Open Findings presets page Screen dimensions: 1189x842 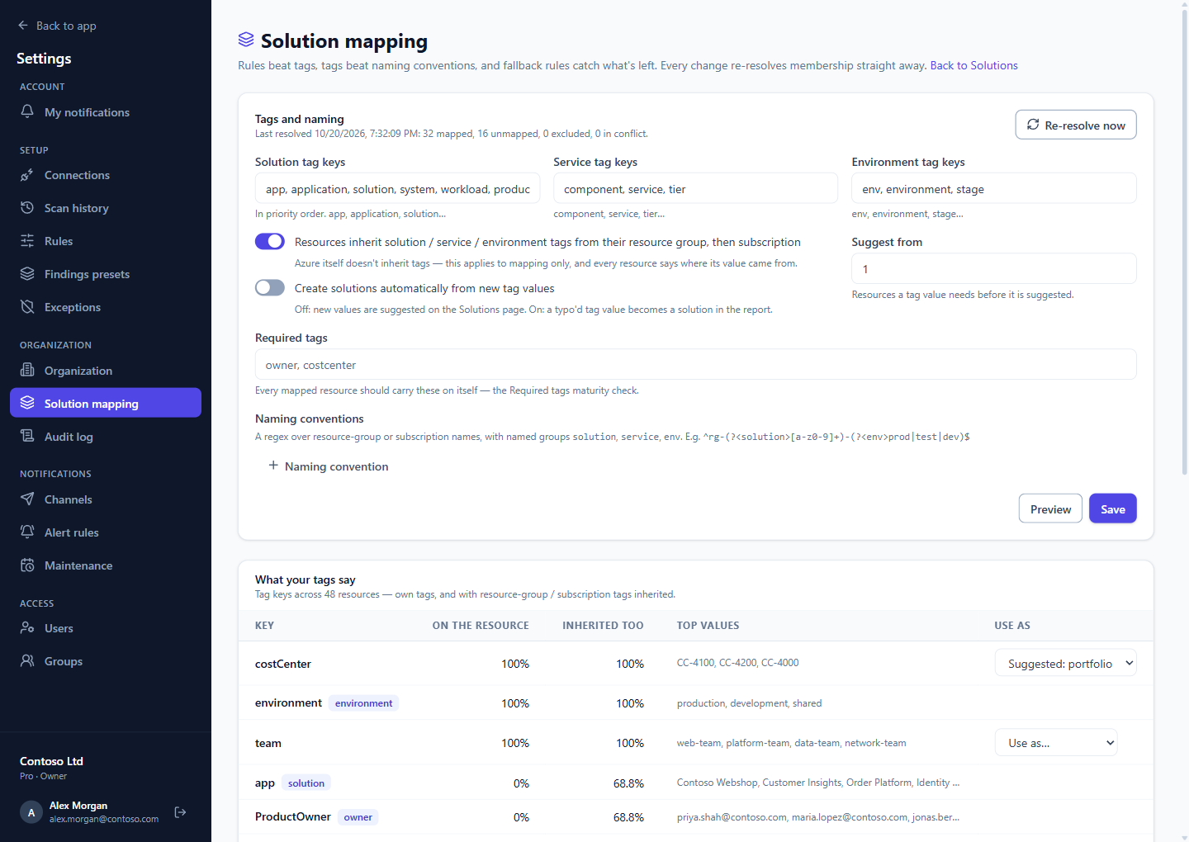click(106, 274)
